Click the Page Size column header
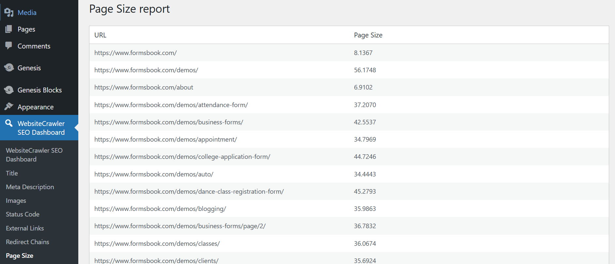Viewport: 615px width, 264px height. (368, 35)
